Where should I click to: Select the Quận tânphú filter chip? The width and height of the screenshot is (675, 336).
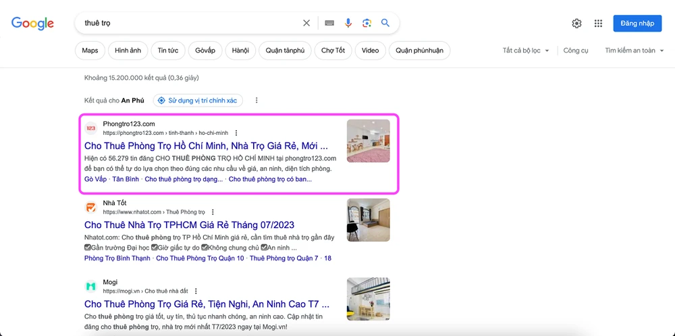pos(285,51)
